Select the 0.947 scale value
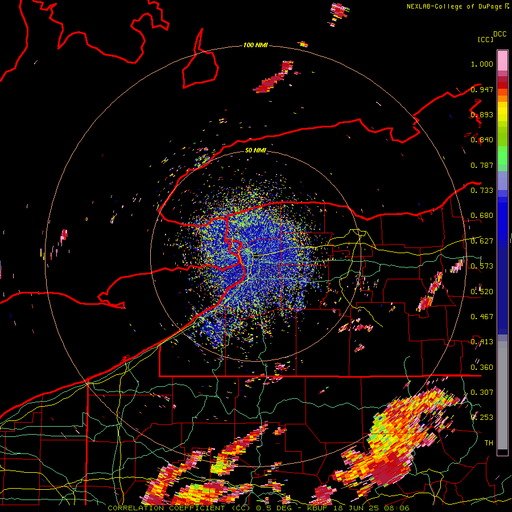Screen dimensions: 512x512 point(482,89)
